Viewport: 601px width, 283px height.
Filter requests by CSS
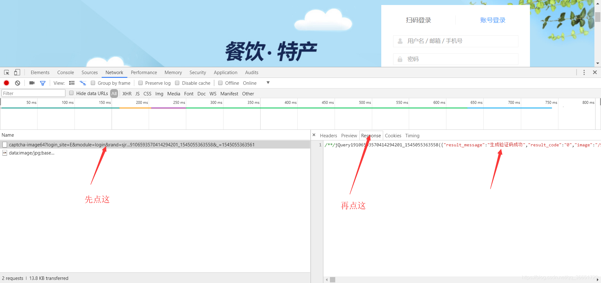pyautogui.click(x=147, y=94)
